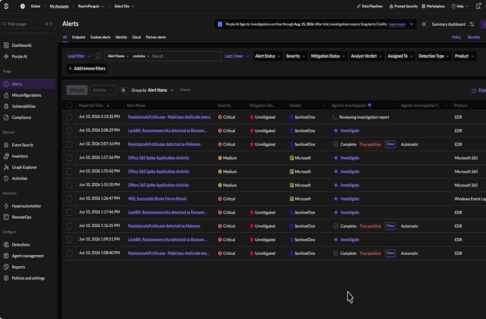Click the save filter icon beside Load filter

point(98,56)
